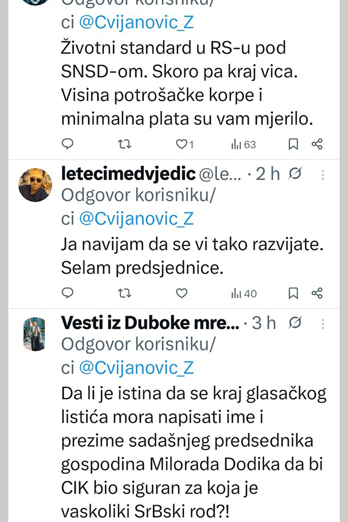This screenshot has width=348, height=522.
Task: Bookmark the SNSD living standard tweet
Action: (x=293, y=144)
